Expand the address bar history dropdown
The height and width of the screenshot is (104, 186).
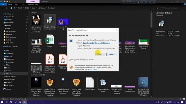coord(153,8)
